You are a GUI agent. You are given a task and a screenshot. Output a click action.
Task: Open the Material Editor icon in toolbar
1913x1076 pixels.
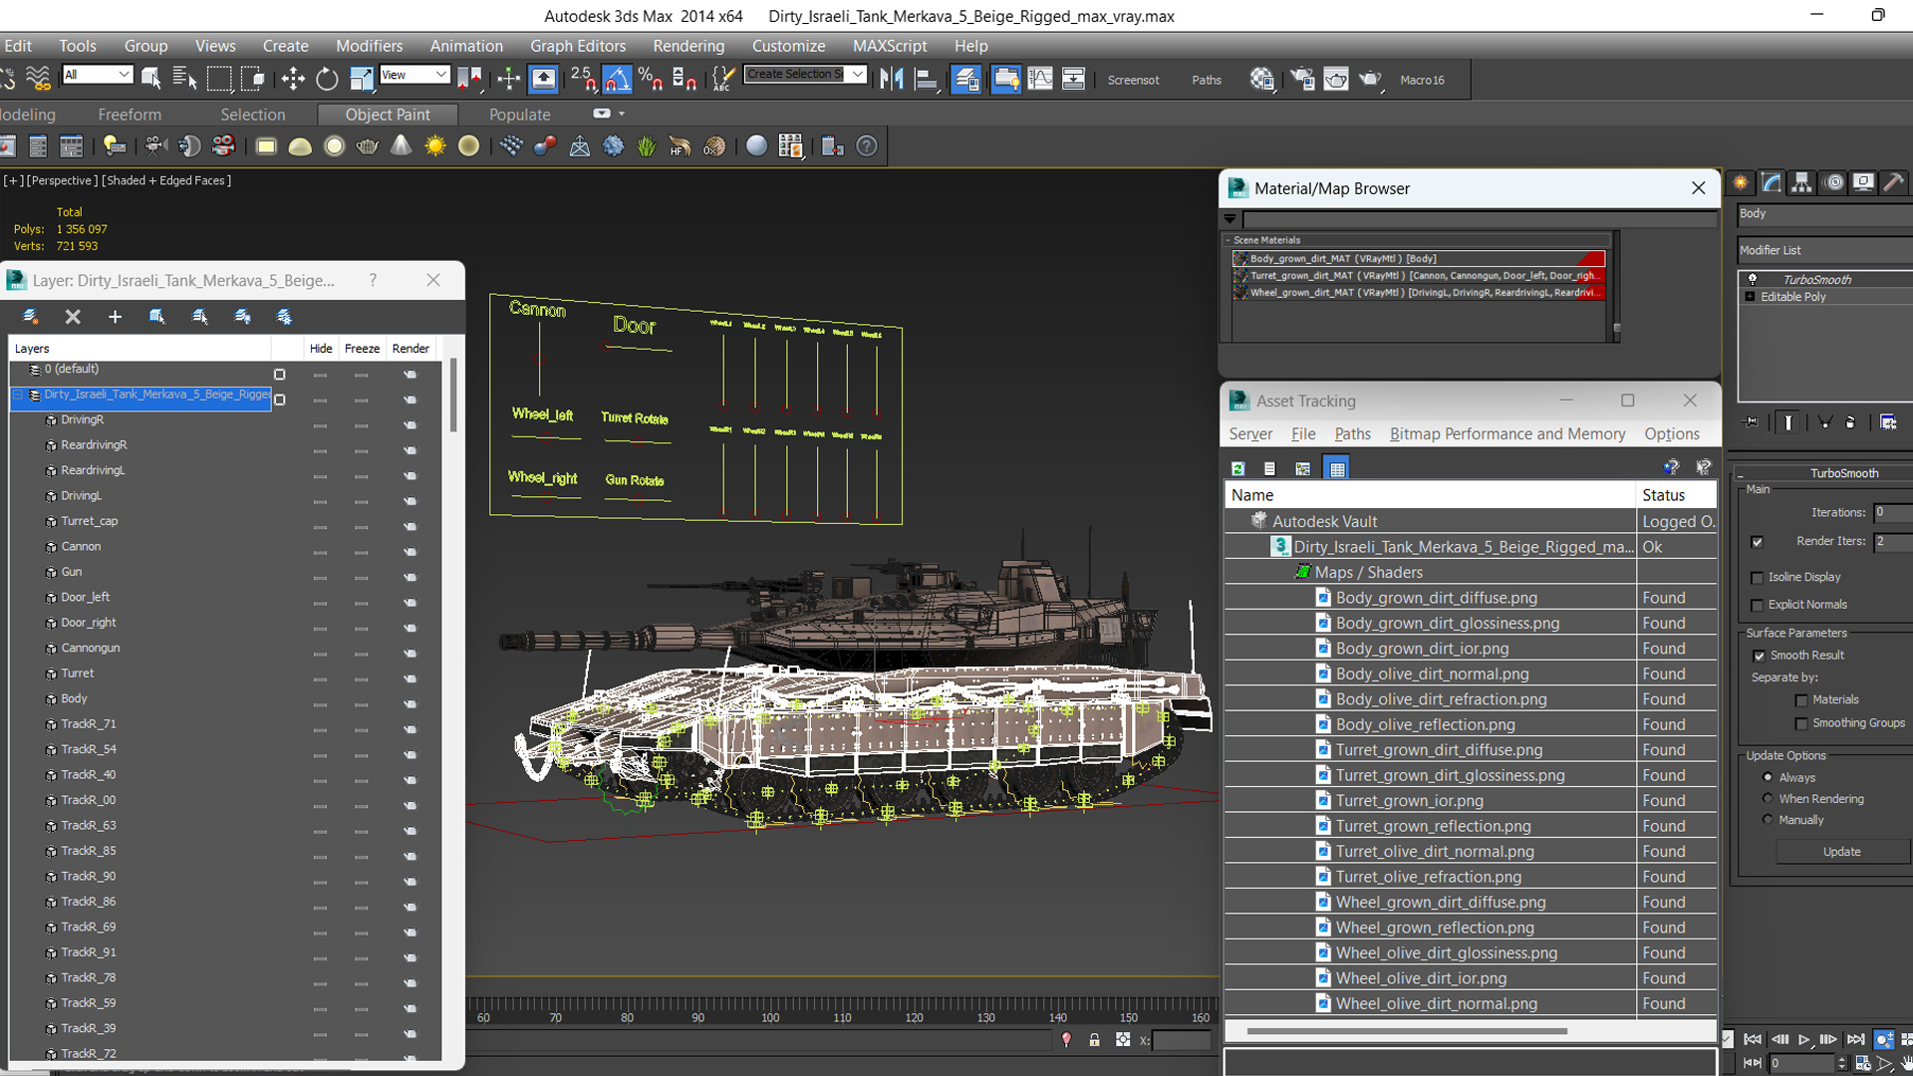[x=1262, y=79]
